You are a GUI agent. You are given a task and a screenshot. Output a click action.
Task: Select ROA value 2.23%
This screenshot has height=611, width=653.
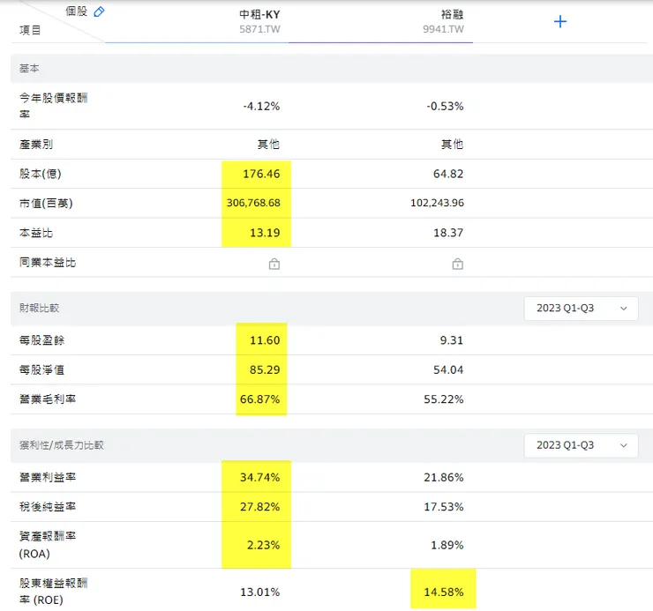click(x=263, y=545)
